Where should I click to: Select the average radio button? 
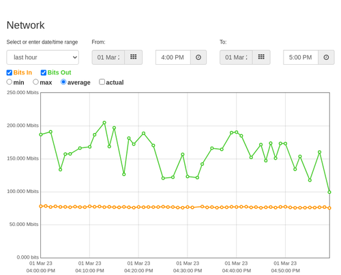63,82
